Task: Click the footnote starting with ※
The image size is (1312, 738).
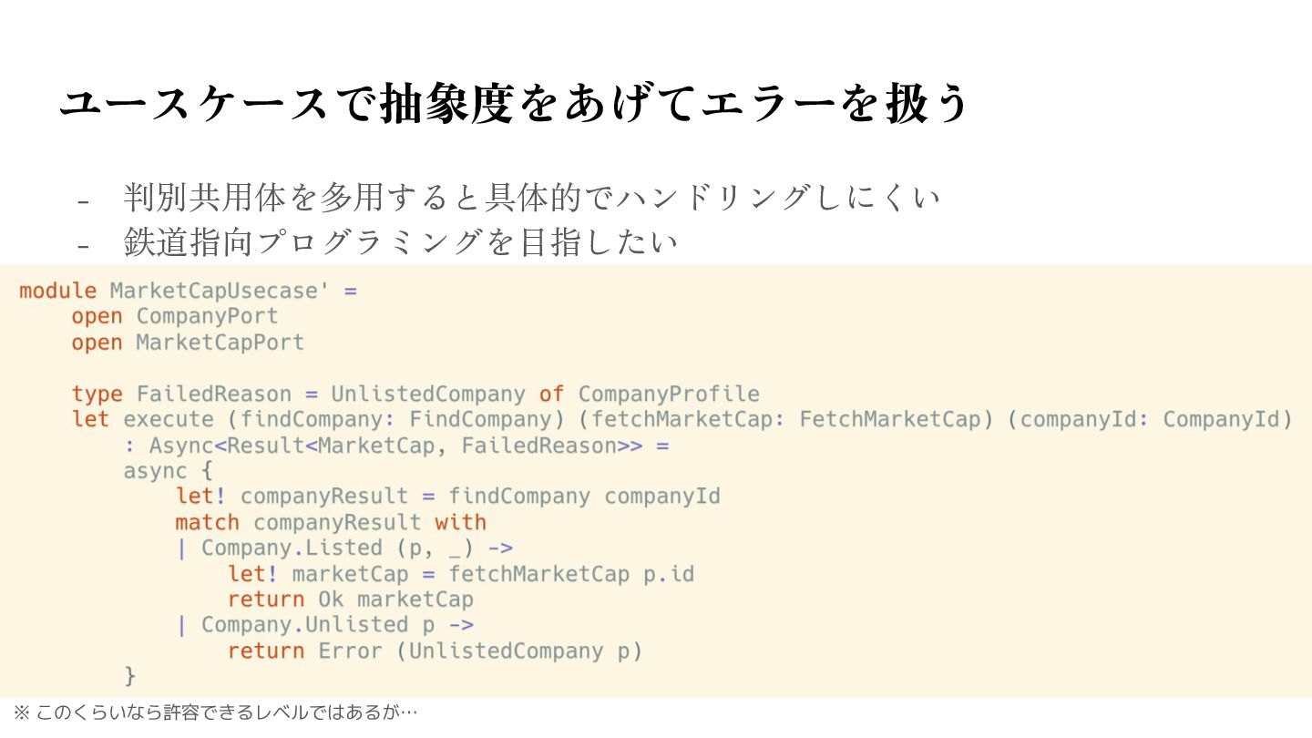Action: coord(215,712)
